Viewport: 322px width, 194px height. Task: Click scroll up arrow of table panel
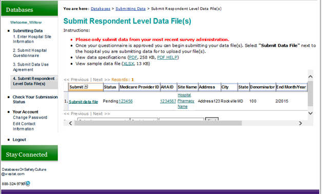pyautogui.click(x=310, y=76)
